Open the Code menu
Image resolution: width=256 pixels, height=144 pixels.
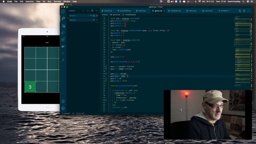[x=10, y=2]
